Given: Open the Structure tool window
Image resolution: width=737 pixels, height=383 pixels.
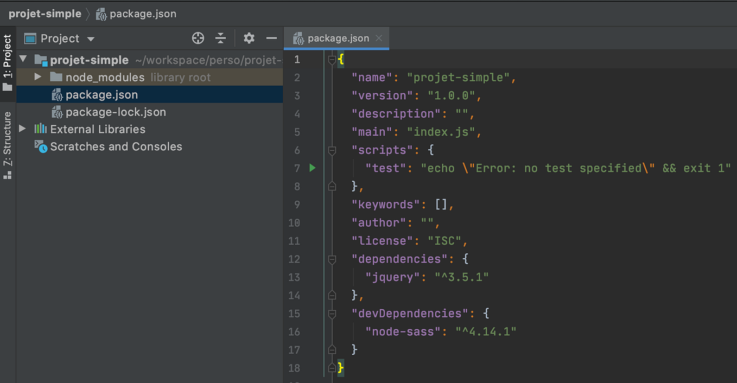Looking at the screenshot, I should pos(8,136).
